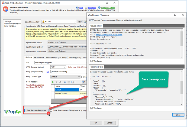Screen dimensions: 187x127
Task: Click the Enterprise Edition info icon
Action: (x=99, y=8)
